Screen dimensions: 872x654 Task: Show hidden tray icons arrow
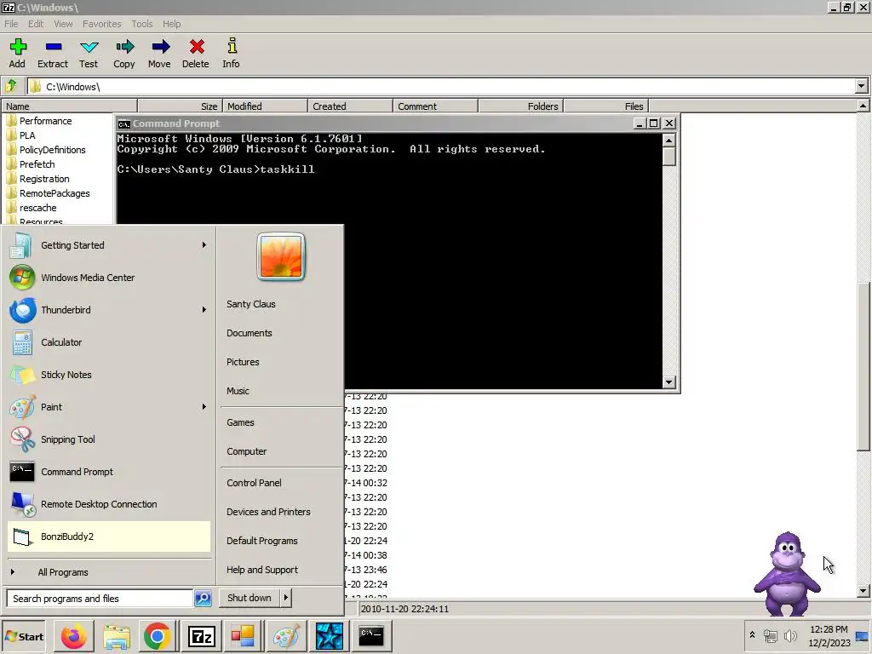pyautogui.click(x=752, y=635)
